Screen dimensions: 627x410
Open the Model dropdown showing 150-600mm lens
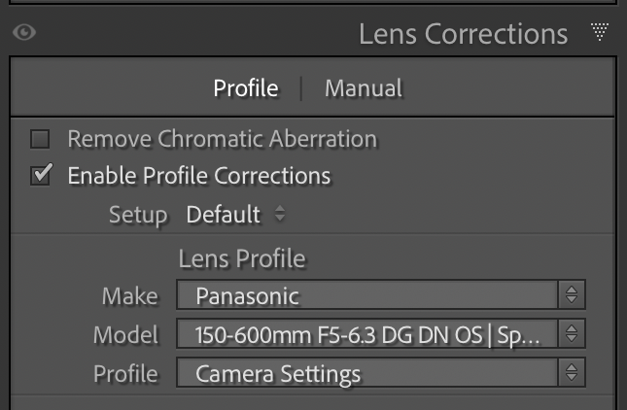pos(367,335)
